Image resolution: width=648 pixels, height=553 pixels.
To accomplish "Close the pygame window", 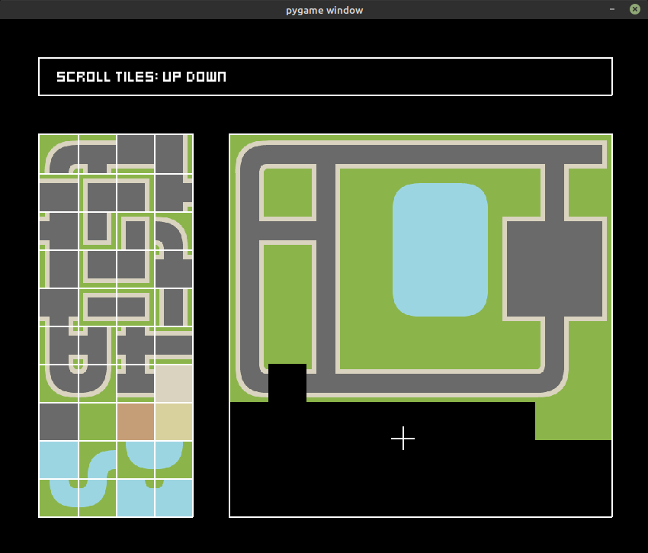I will click(x=635, y=9).
